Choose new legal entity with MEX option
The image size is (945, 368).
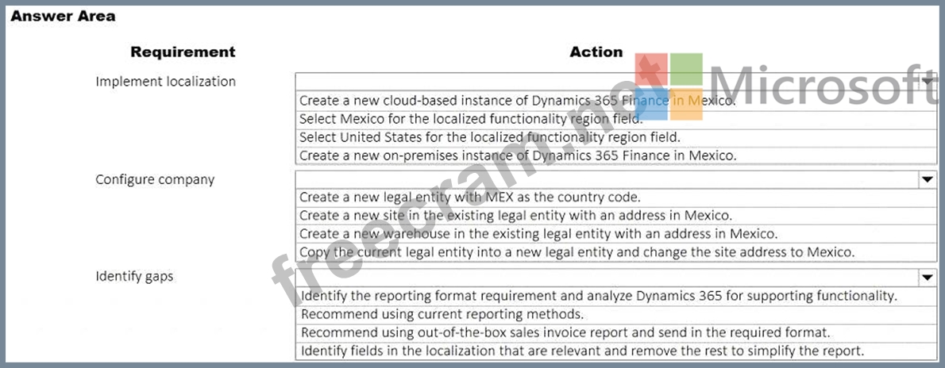469,197
